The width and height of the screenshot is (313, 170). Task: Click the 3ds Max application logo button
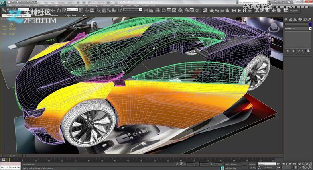pos(4,4)
